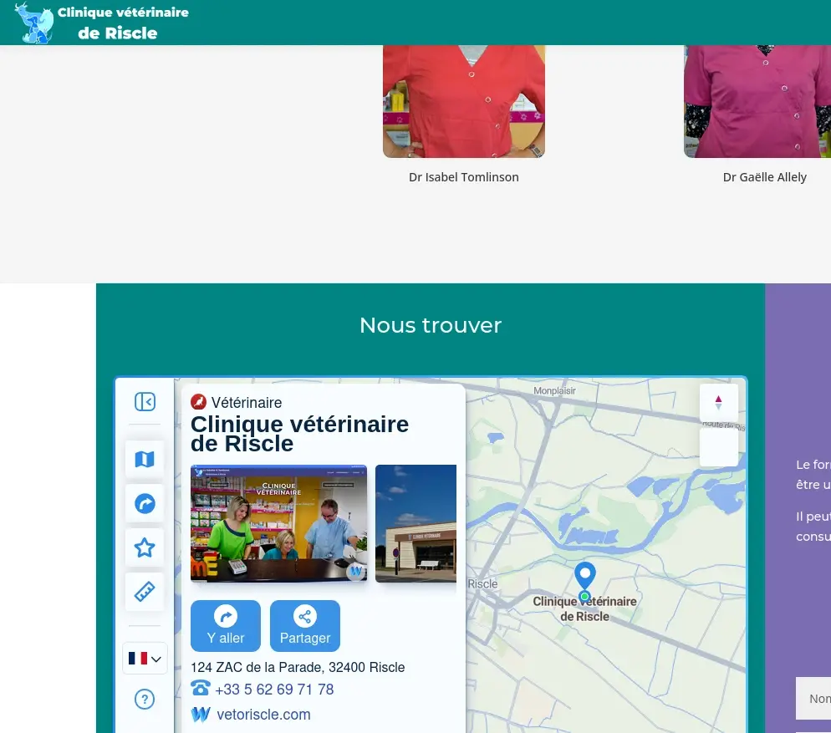
Task: Open favorites star in map sidebar
Action: pos(145,548)
